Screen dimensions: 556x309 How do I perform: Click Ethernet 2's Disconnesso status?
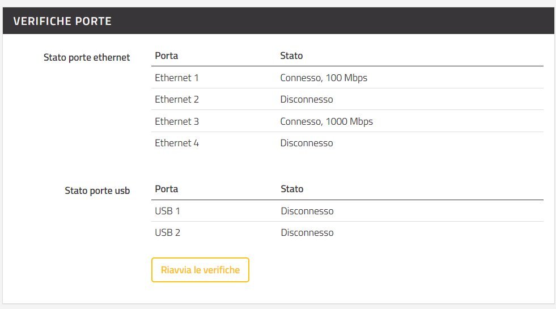click(x=307, y=99)
